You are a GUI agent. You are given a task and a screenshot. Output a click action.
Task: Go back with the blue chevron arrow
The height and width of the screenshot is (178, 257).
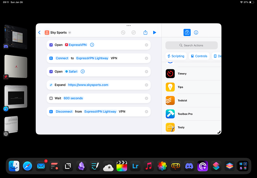[x=39, y=32]
